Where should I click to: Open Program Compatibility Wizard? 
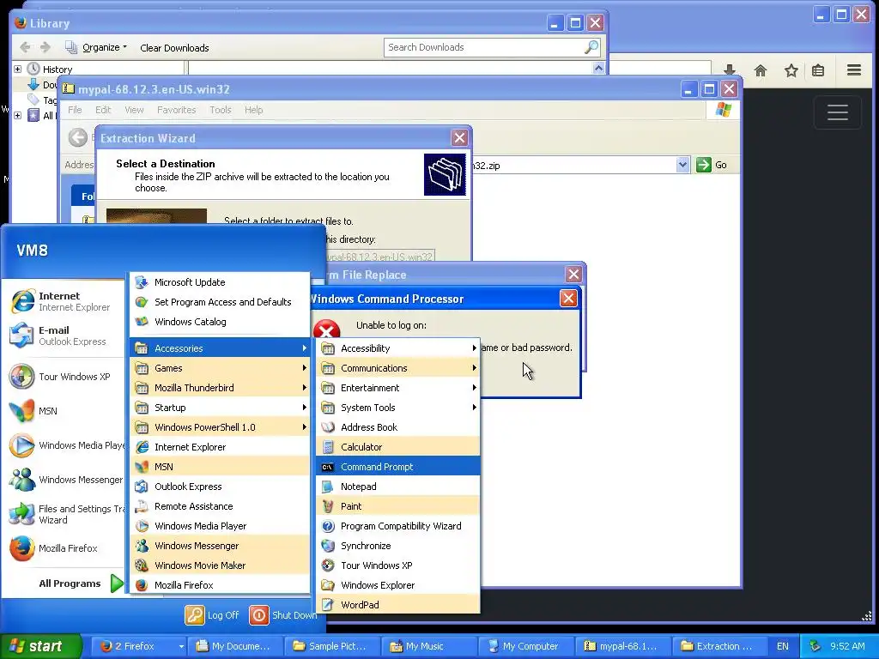tap(398, 526)
